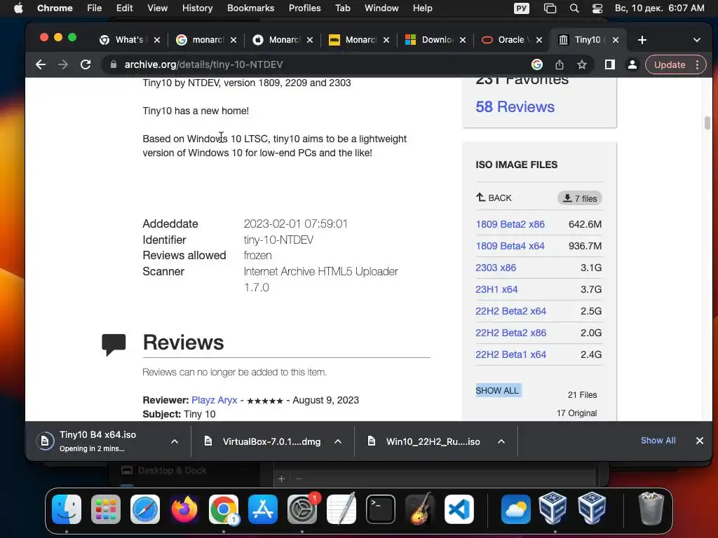
Task: Open the History menu
Action: tap(197, 8)
